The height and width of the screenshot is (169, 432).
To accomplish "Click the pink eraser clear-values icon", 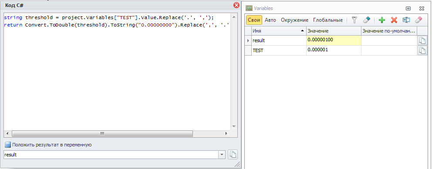I will 418,20.
